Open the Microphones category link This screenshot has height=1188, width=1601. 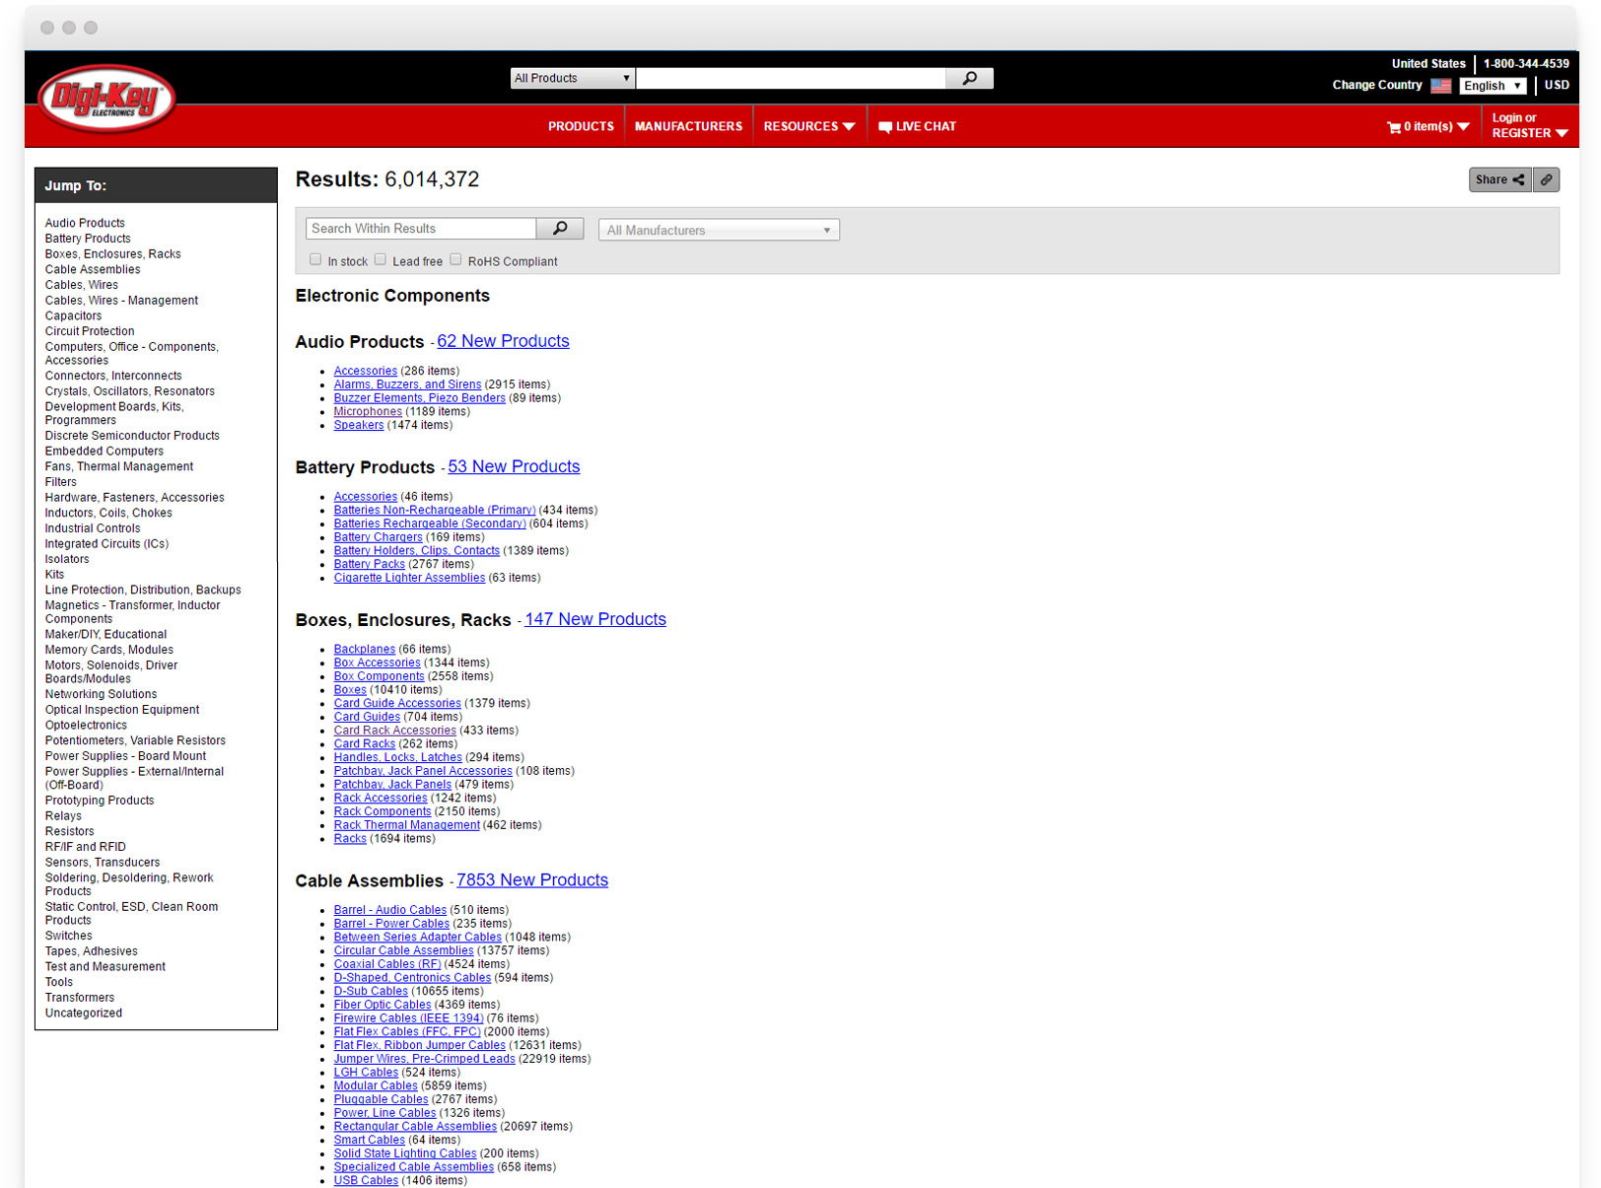pyautogui.click(x=368, y=412)
